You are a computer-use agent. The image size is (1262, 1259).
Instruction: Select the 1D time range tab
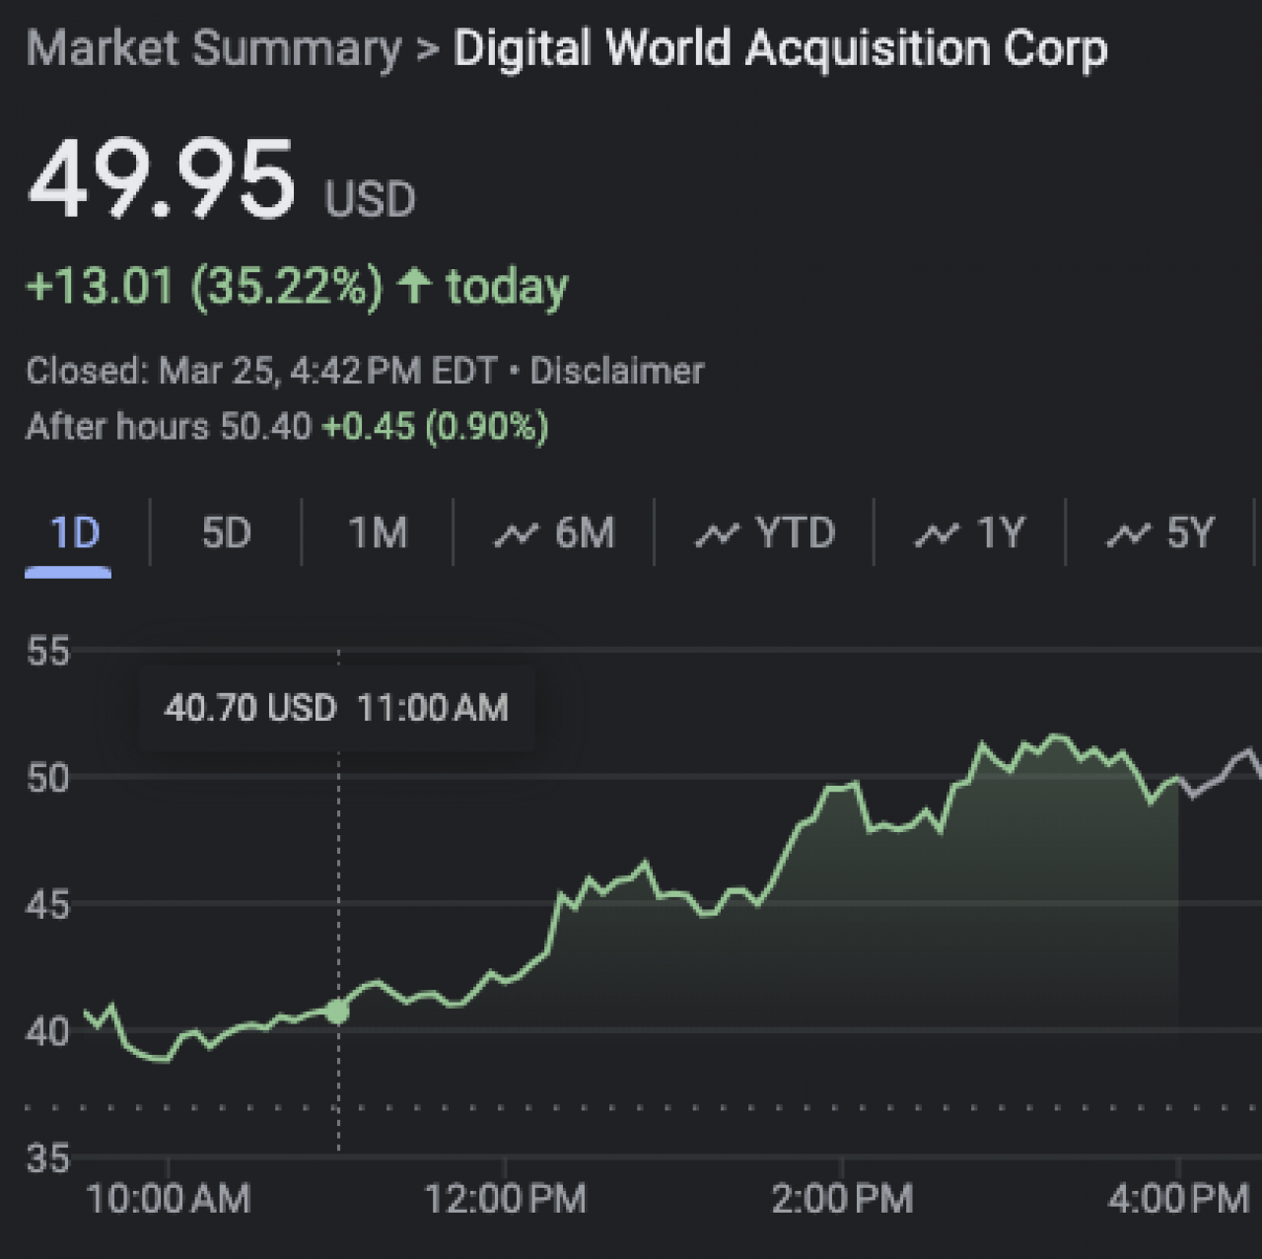[75, 533]
